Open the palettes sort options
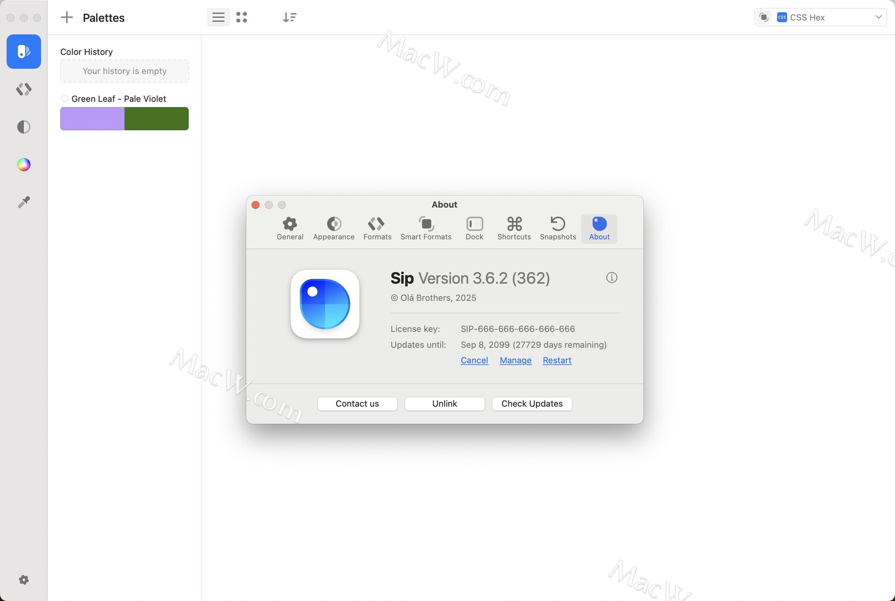The width and height of the screenshot is (895, 601). [289, 18]
